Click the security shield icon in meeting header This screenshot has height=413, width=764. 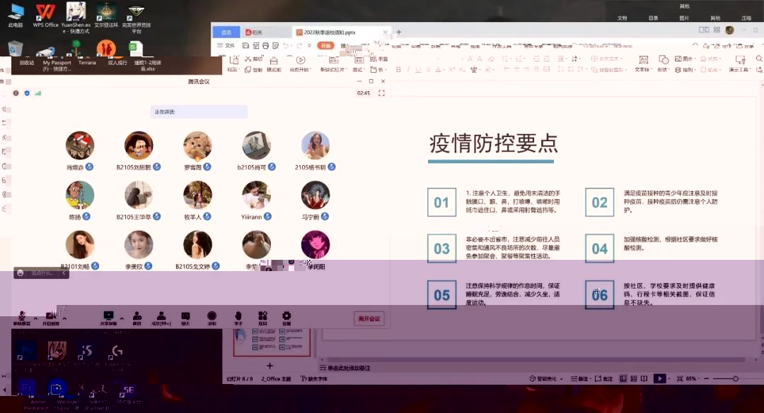coord(27,93)
